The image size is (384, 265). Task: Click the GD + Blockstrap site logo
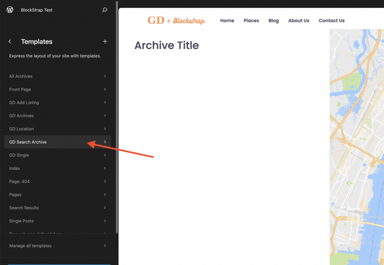coord(176,21)
